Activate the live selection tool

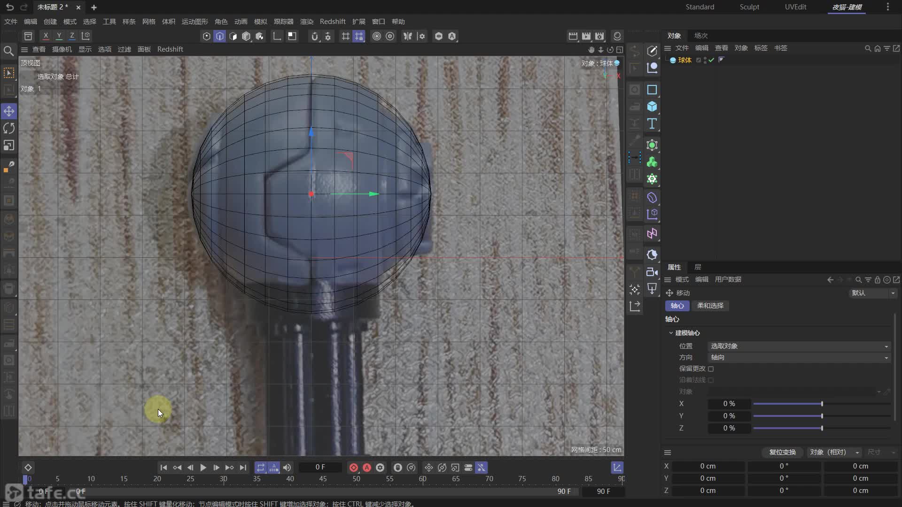coord(9,73)
